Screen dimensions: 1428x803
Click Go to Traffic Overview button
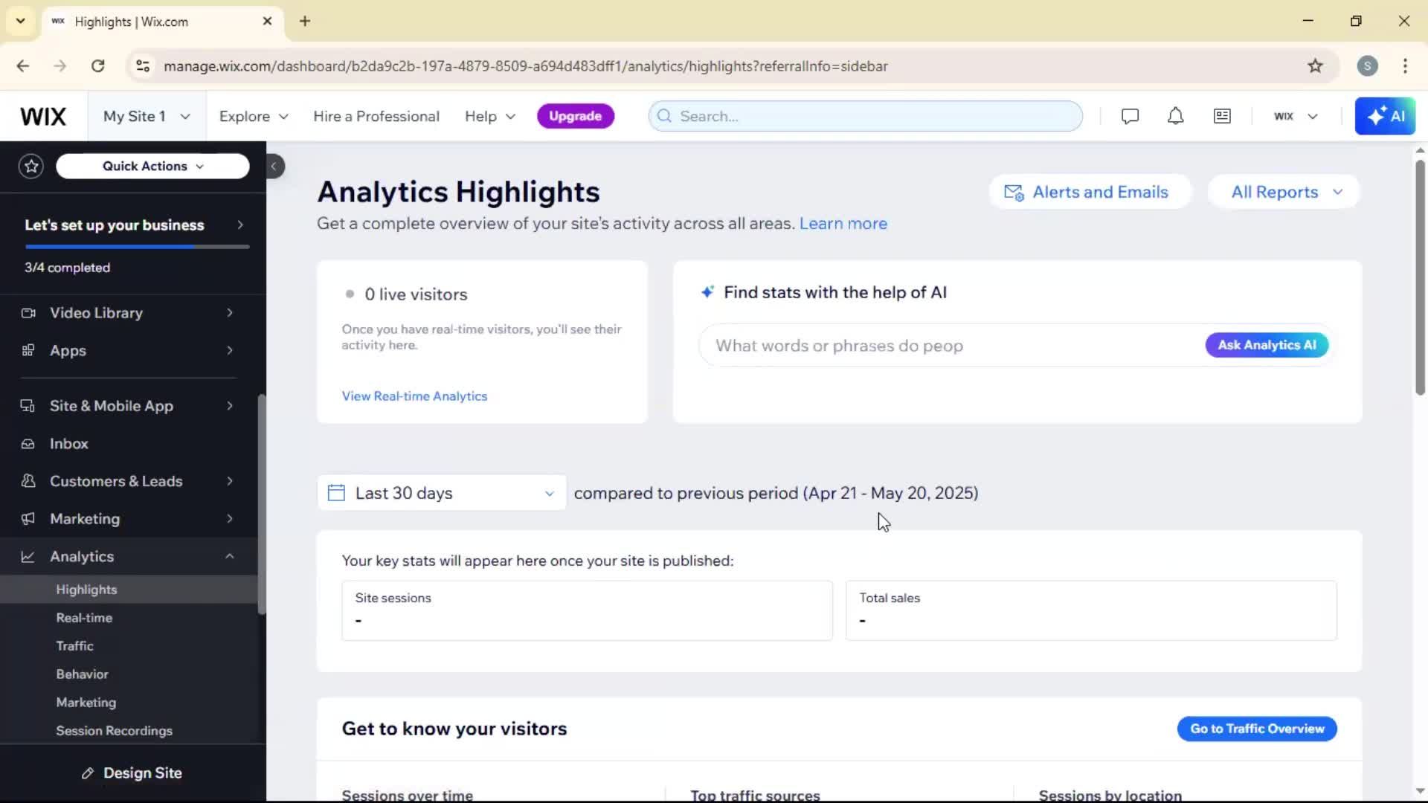coord(1257,729)
